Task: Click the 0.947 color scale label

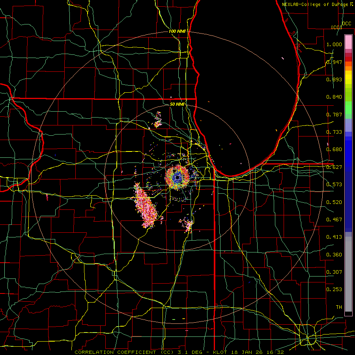Action: pyautogui.click(x=334, y=62)
